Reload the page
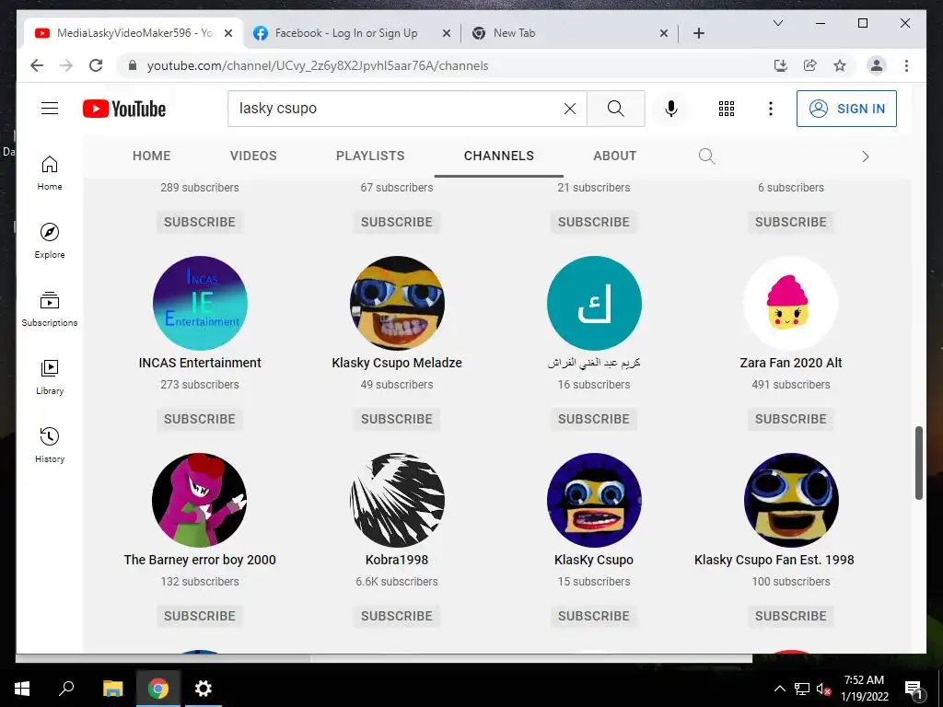This screenshot has width=943, height=707. (x=96, y=65)
